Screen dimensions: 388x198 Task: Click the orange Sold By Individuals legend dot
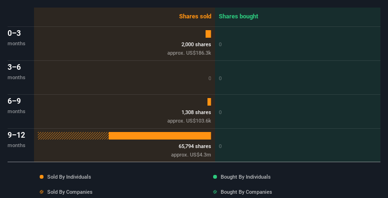(x=42, y=177)
